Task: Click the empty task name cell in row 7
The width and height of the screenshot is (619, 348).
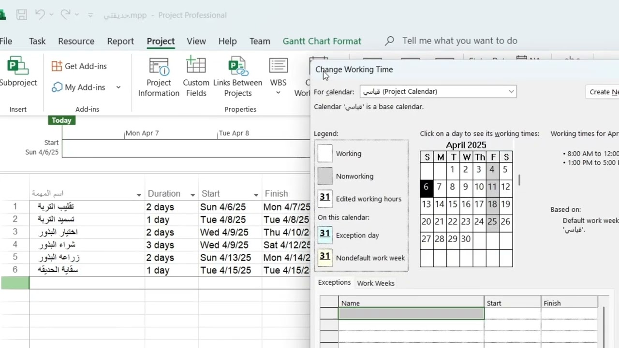Action: tap(87, 283)
